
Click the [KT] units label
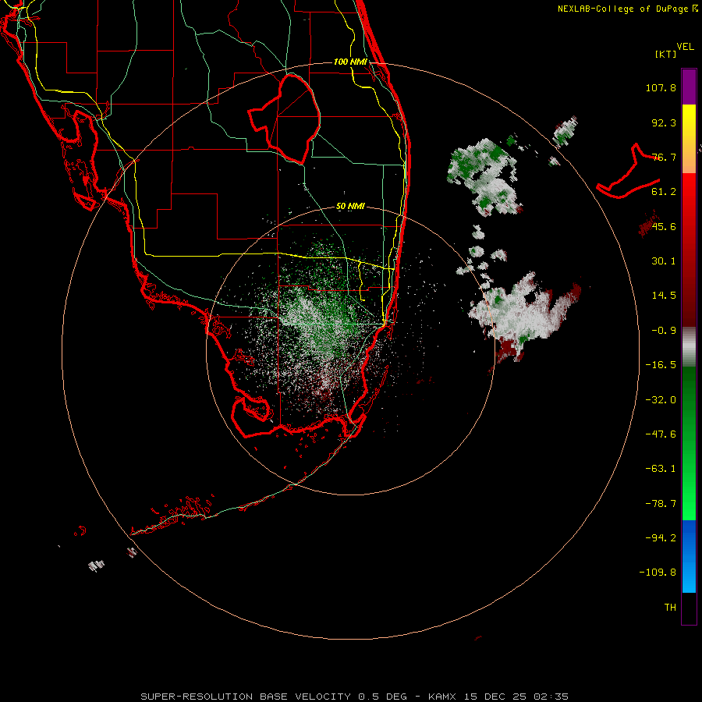click(666, 54)
